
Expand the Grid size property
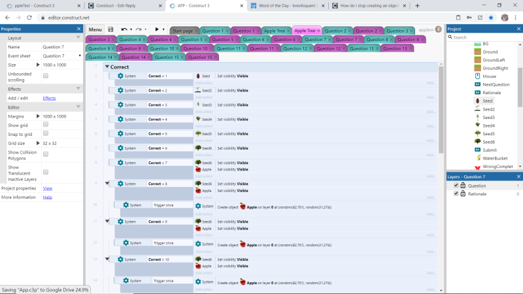[x=38, y=143]
